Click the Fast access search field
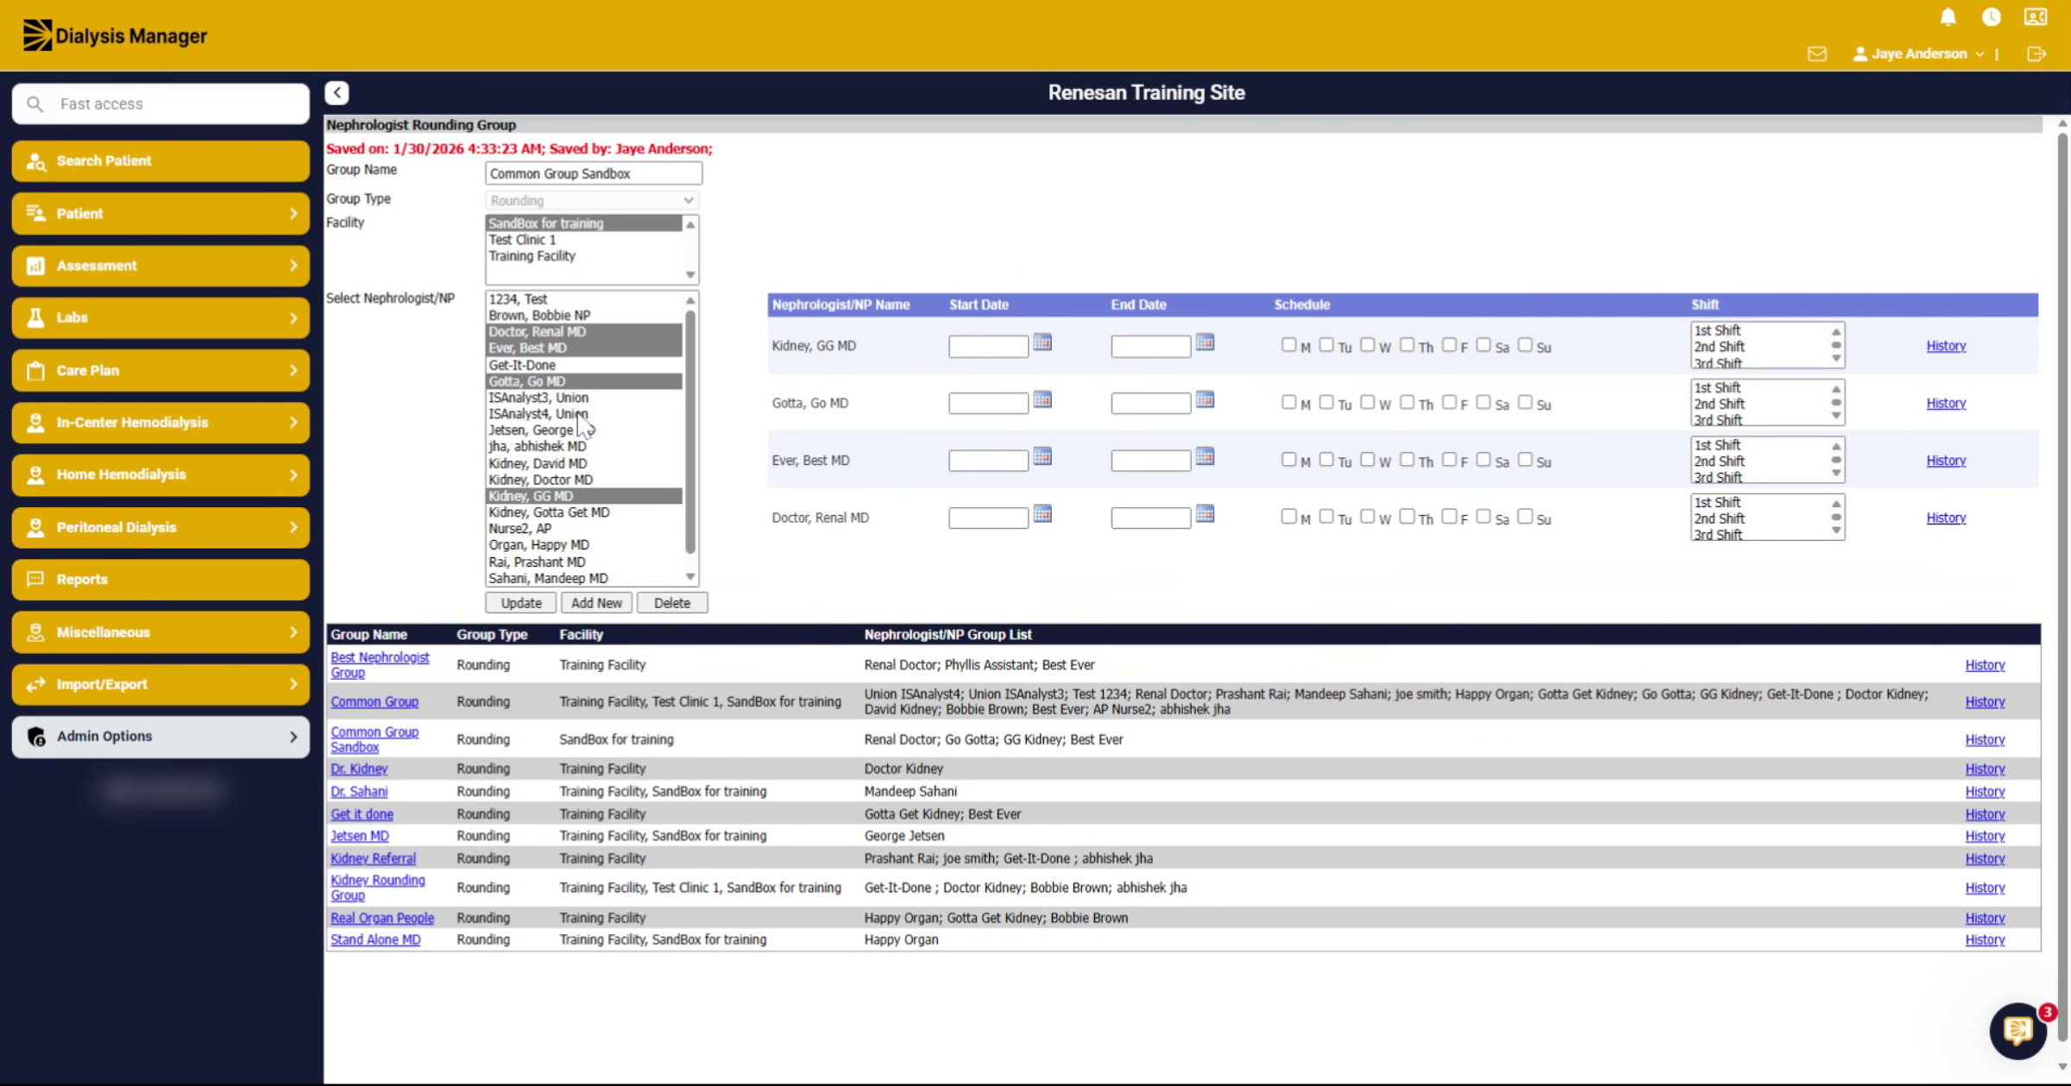 [x=161, y=104]
